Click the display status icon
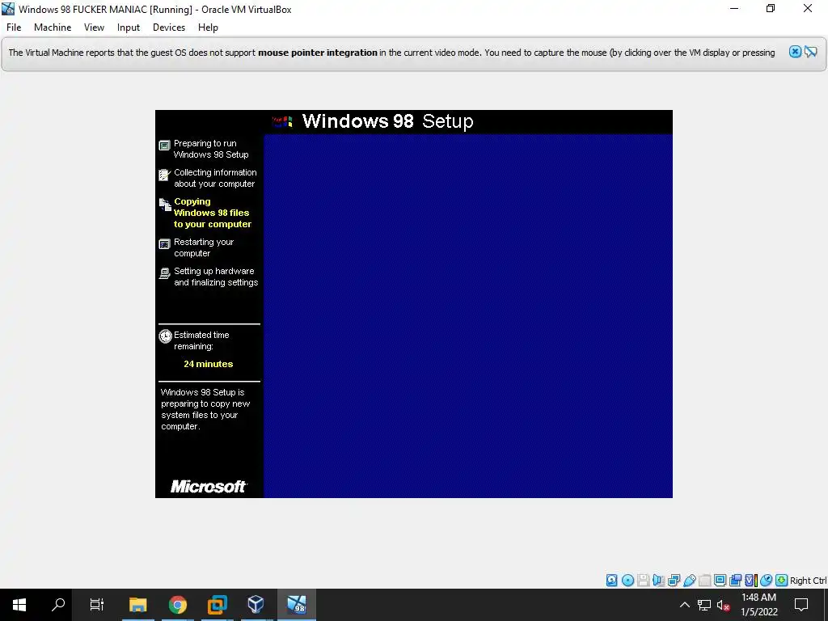Viewport: 828px width, 621px height. (720, 581)
